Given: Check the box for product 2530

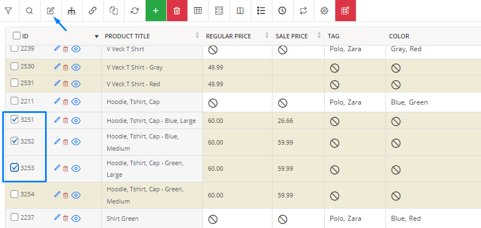Looking at the screenshot, I should click(14, 66).
